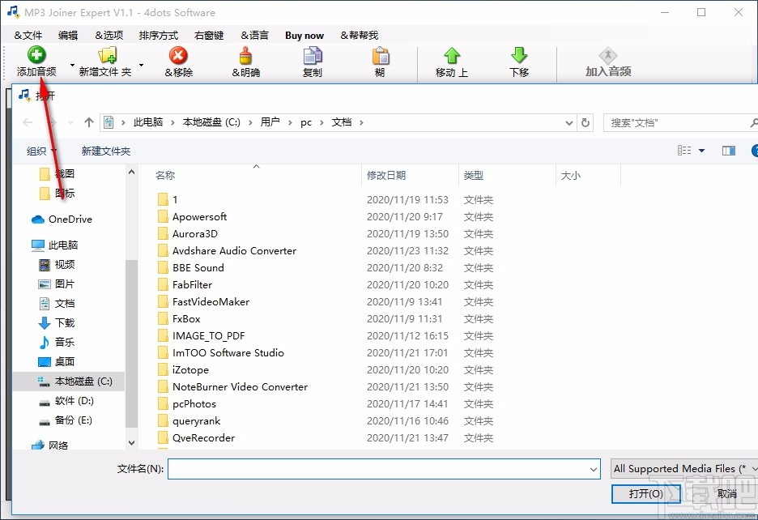This screenshot has width=758, height=520.
Task: Open the 语言 menu
Action: pos(255,36)
